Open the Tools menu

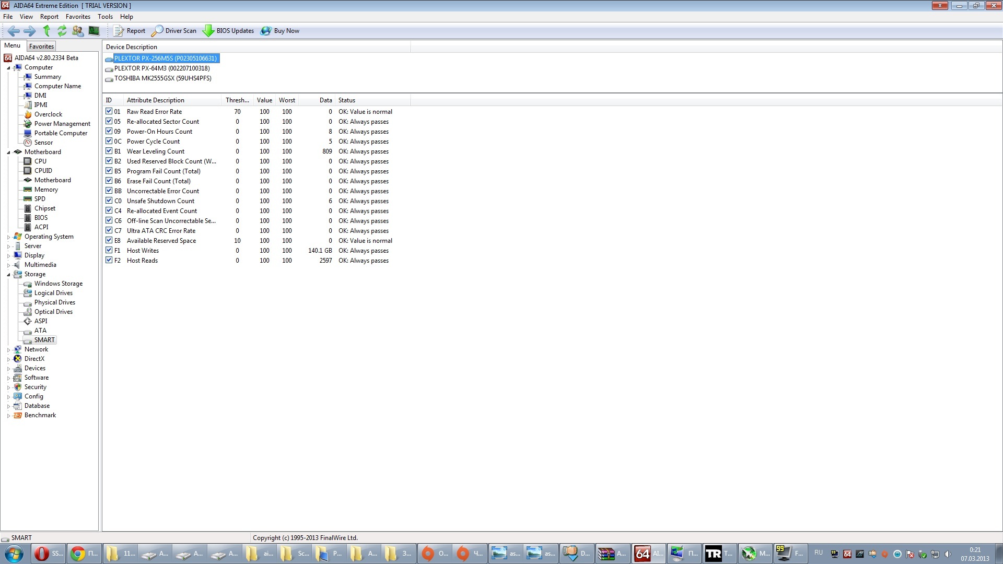105,17
